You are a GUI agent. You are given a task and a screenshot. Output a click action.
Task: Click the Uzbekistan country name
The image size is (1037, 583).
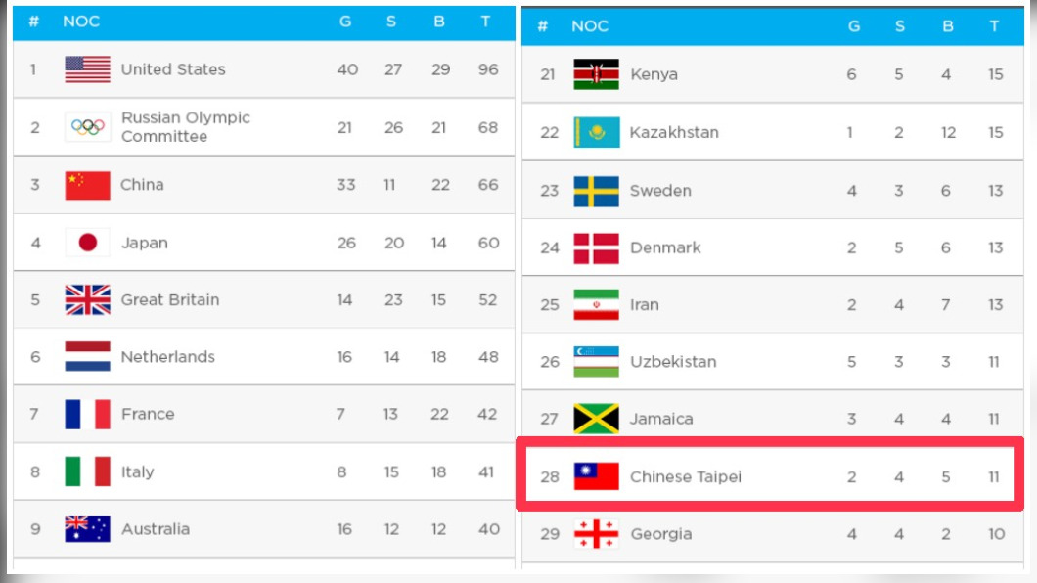pyautogui.click(x=673, y=362)
